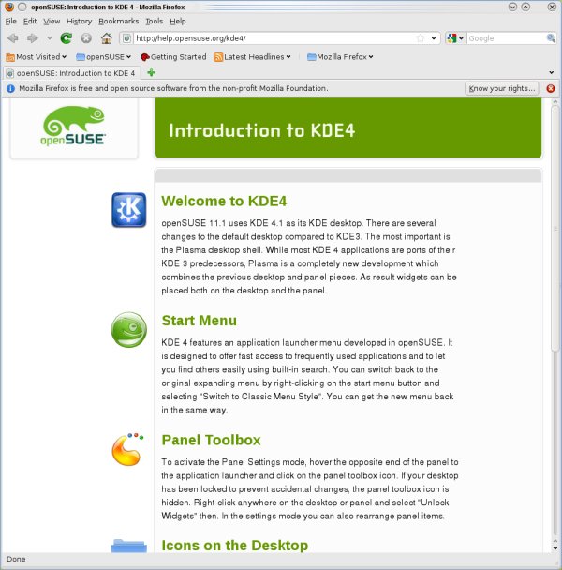Screen dimensions: 562x570
Task: Click the Icons on the Desktop heading
Action: [x=235, y=546]
